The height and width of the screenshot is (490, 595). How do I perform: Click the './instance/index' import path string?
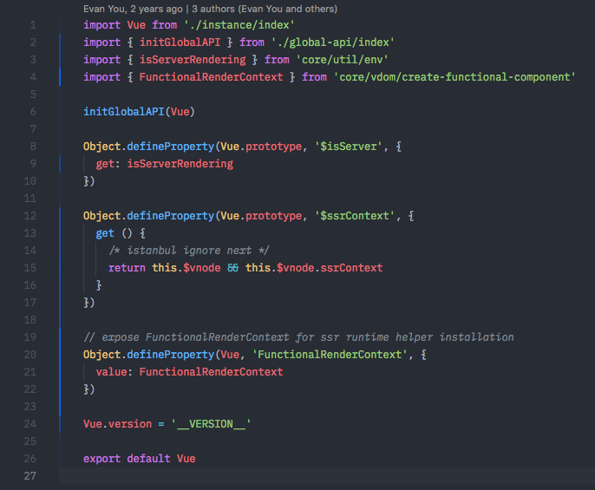pos(239,25)
